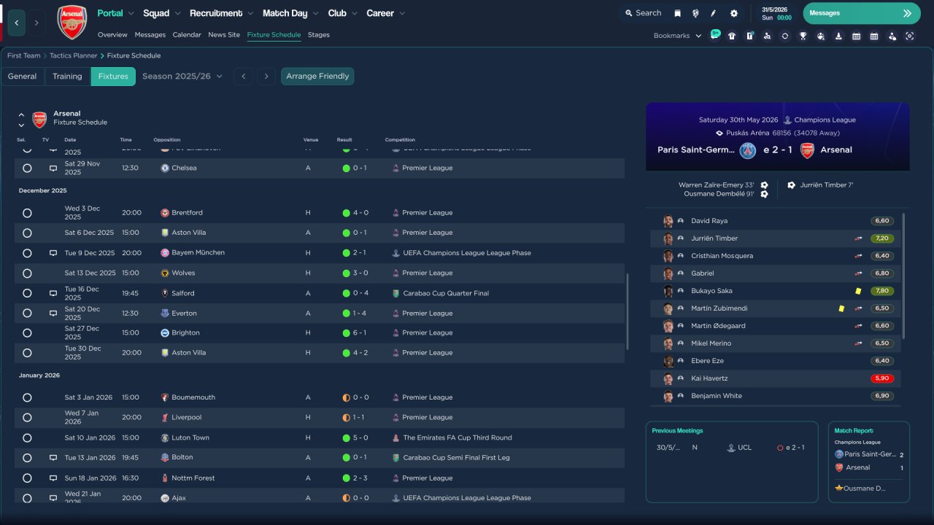Open the Calendar sub-menu item

click(187, 35)
